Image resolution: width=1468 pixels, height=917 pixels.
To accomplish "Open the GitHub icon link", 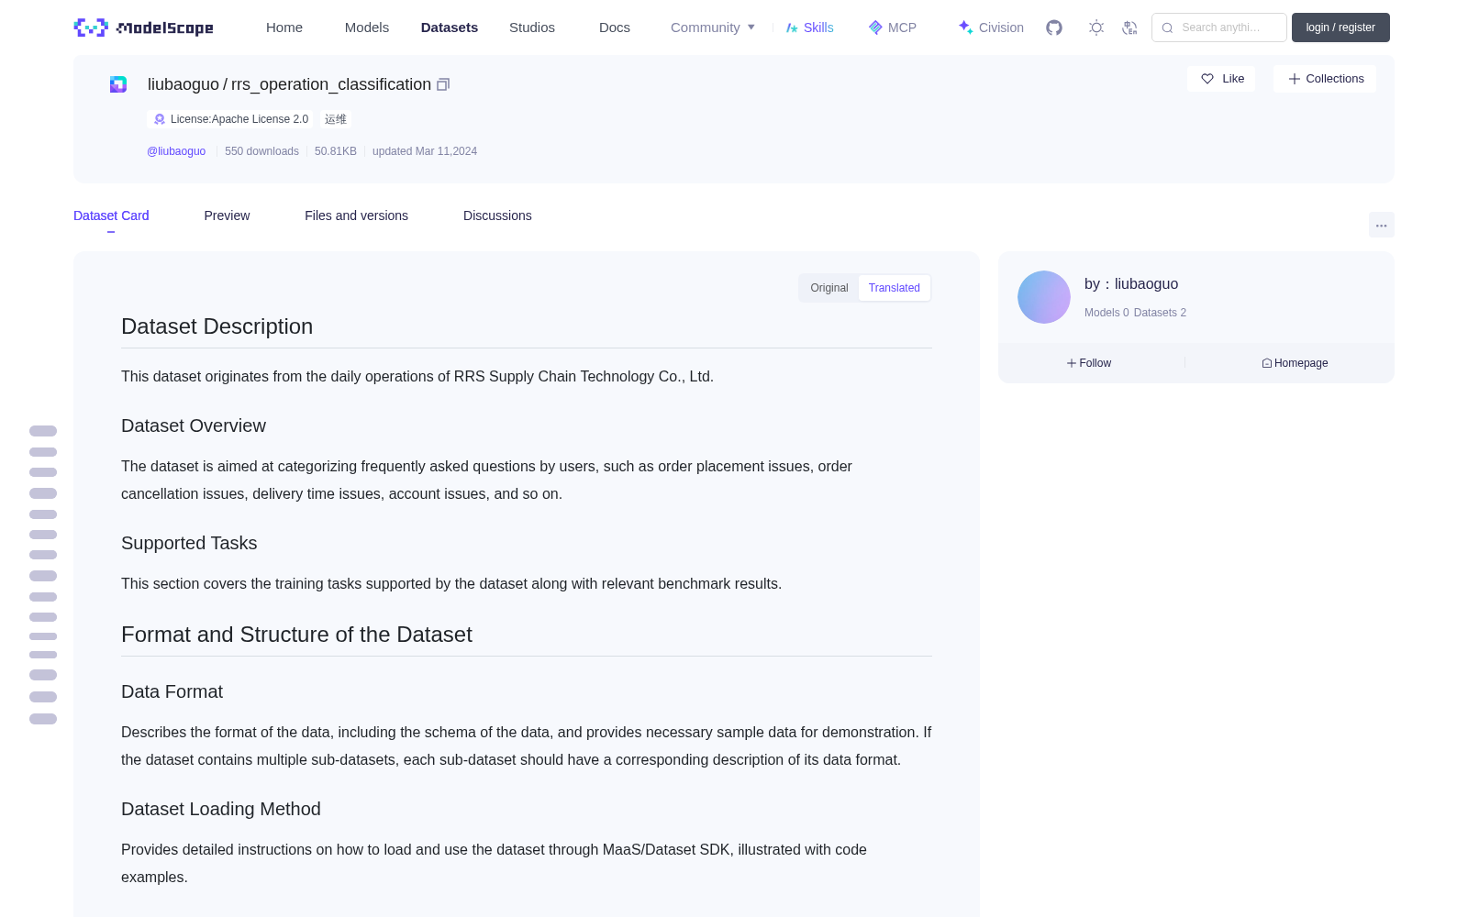I will (x=1054, y=28).
